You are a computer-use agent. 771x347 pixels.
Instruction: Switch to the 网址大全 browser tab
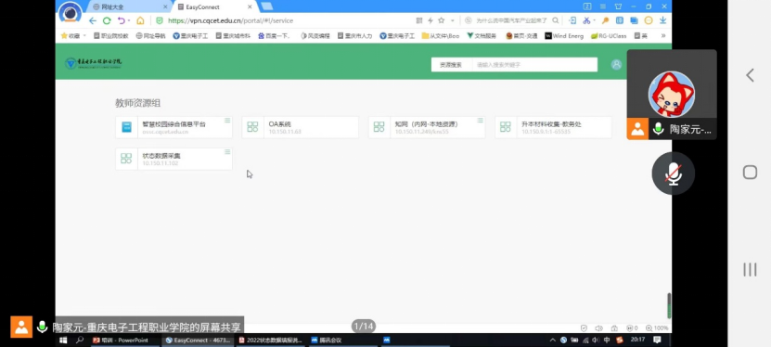128,6
